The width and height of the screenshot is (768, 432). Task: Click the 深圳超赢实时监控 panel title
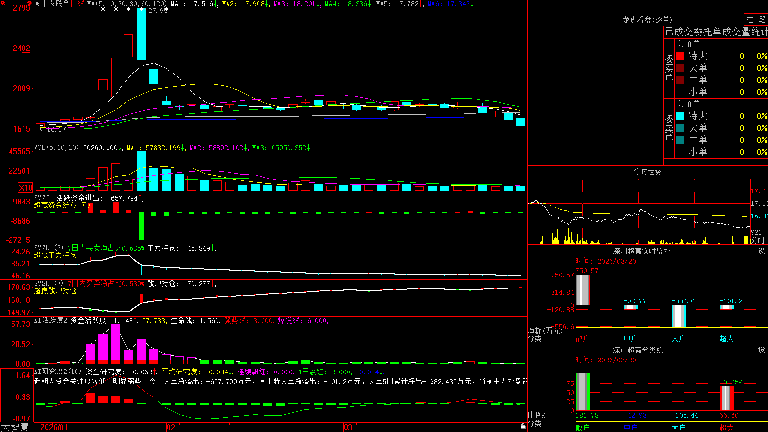[x=641, y=251]
